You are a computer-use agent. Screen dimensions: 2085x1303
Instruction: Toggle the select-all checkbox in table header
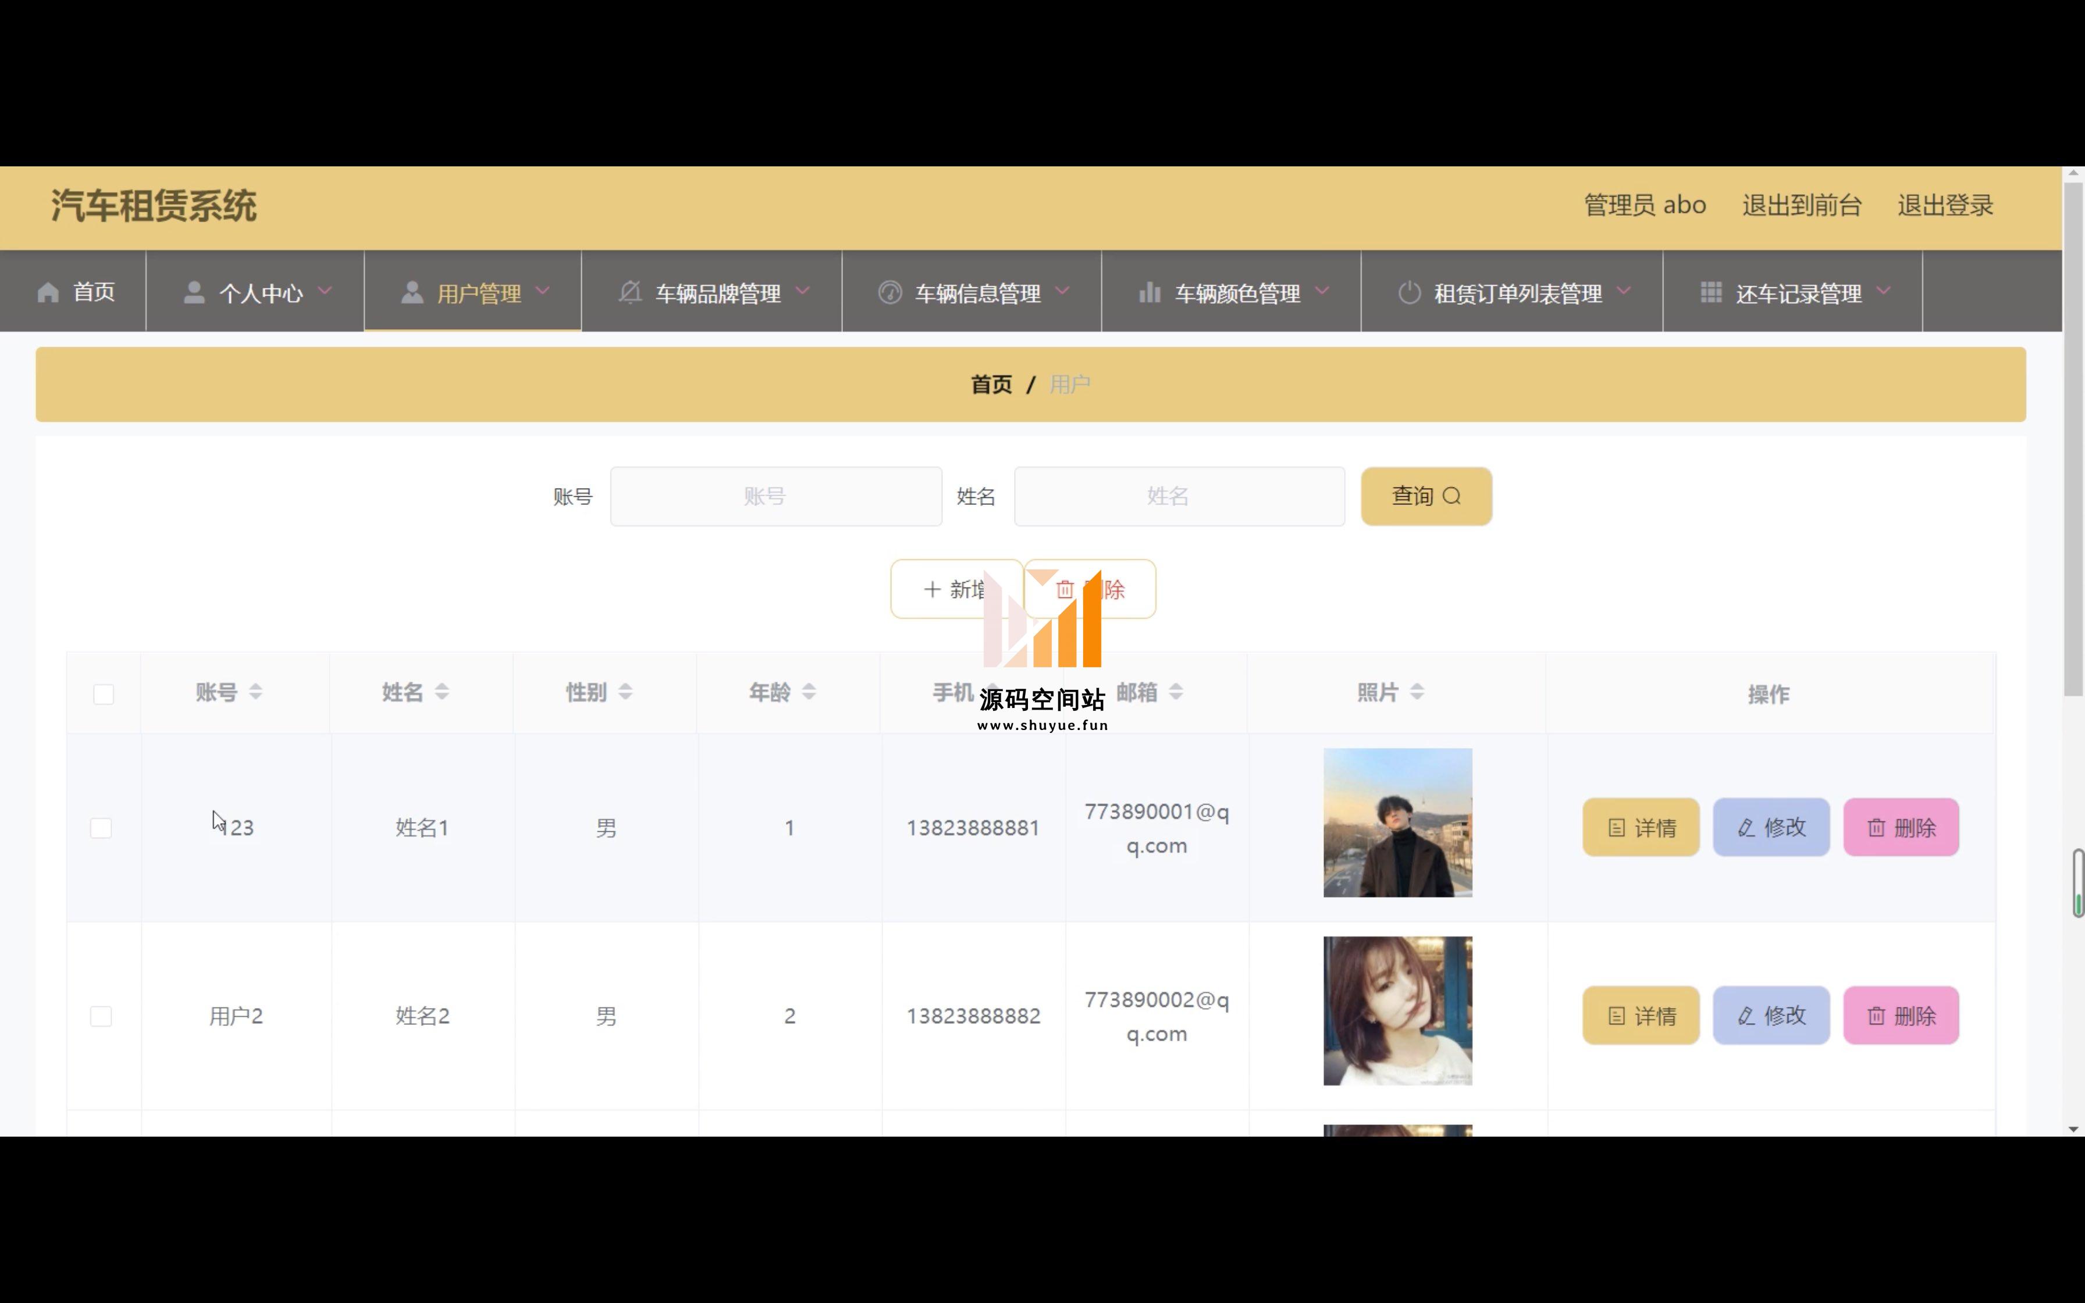104,695
